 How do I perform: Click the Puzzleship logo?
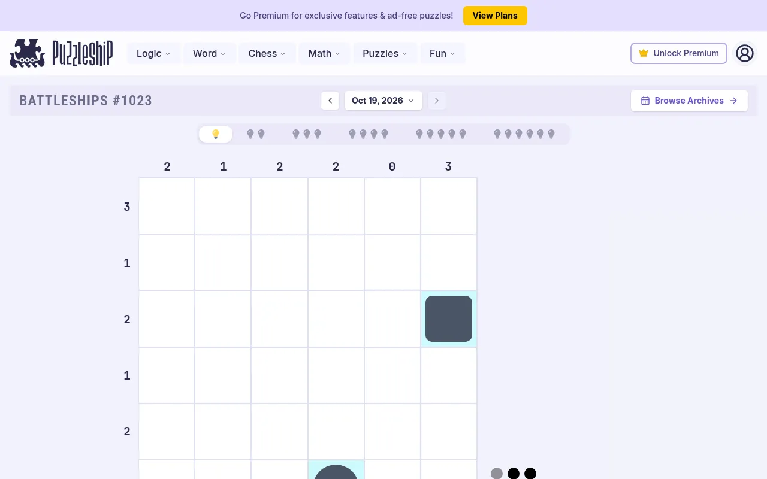[x=61, y=53]
